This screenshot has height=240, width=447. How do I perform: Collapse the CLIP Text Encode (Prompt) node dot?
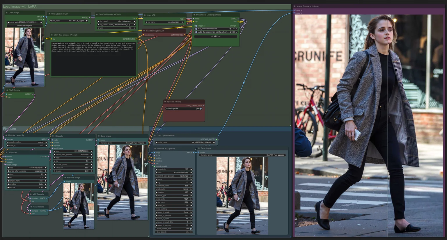pos(52,35)
